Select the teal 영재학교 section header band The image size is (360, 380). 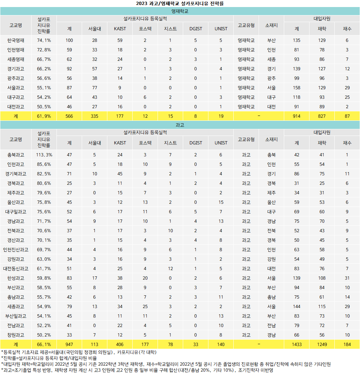click(180, 11)
